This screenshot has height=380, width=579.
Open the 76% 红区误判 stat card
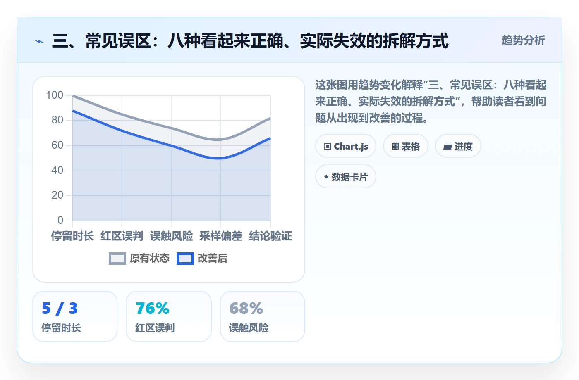tap(169, 316)
